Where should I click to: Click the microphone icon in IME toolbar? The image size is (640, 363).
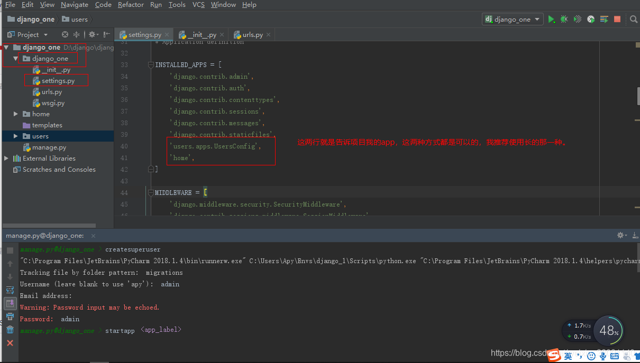pyautogui.click(x=602, y=357)
